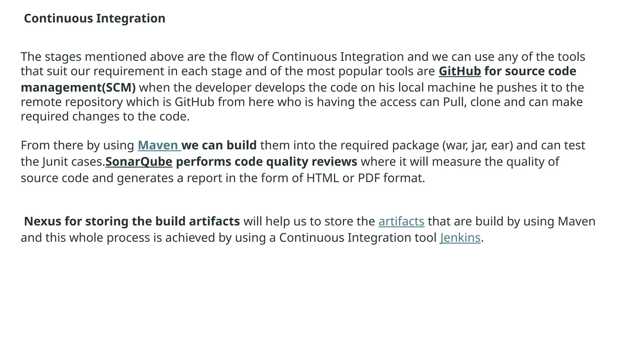Image resolution: width=643 pixels, height=361 pixels.
Task: Open the underlined GitHub link
Action: click(x=460, y=71)
